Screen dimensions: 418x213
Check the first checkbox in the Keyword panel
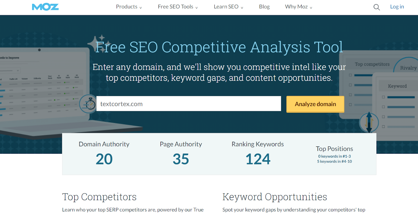pyautogui.click(x=383, y=97)
